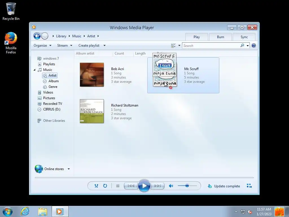Click into the Search field
This screenshot has width=289, height=217.
point(211,45)
